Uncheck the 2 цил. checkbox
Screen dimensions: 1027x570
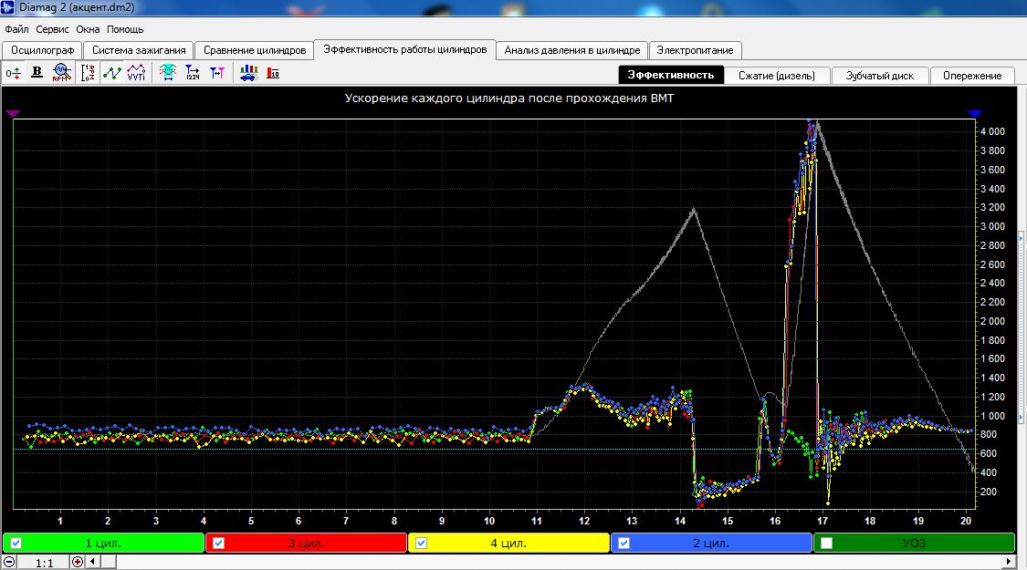tap(624, 544)
